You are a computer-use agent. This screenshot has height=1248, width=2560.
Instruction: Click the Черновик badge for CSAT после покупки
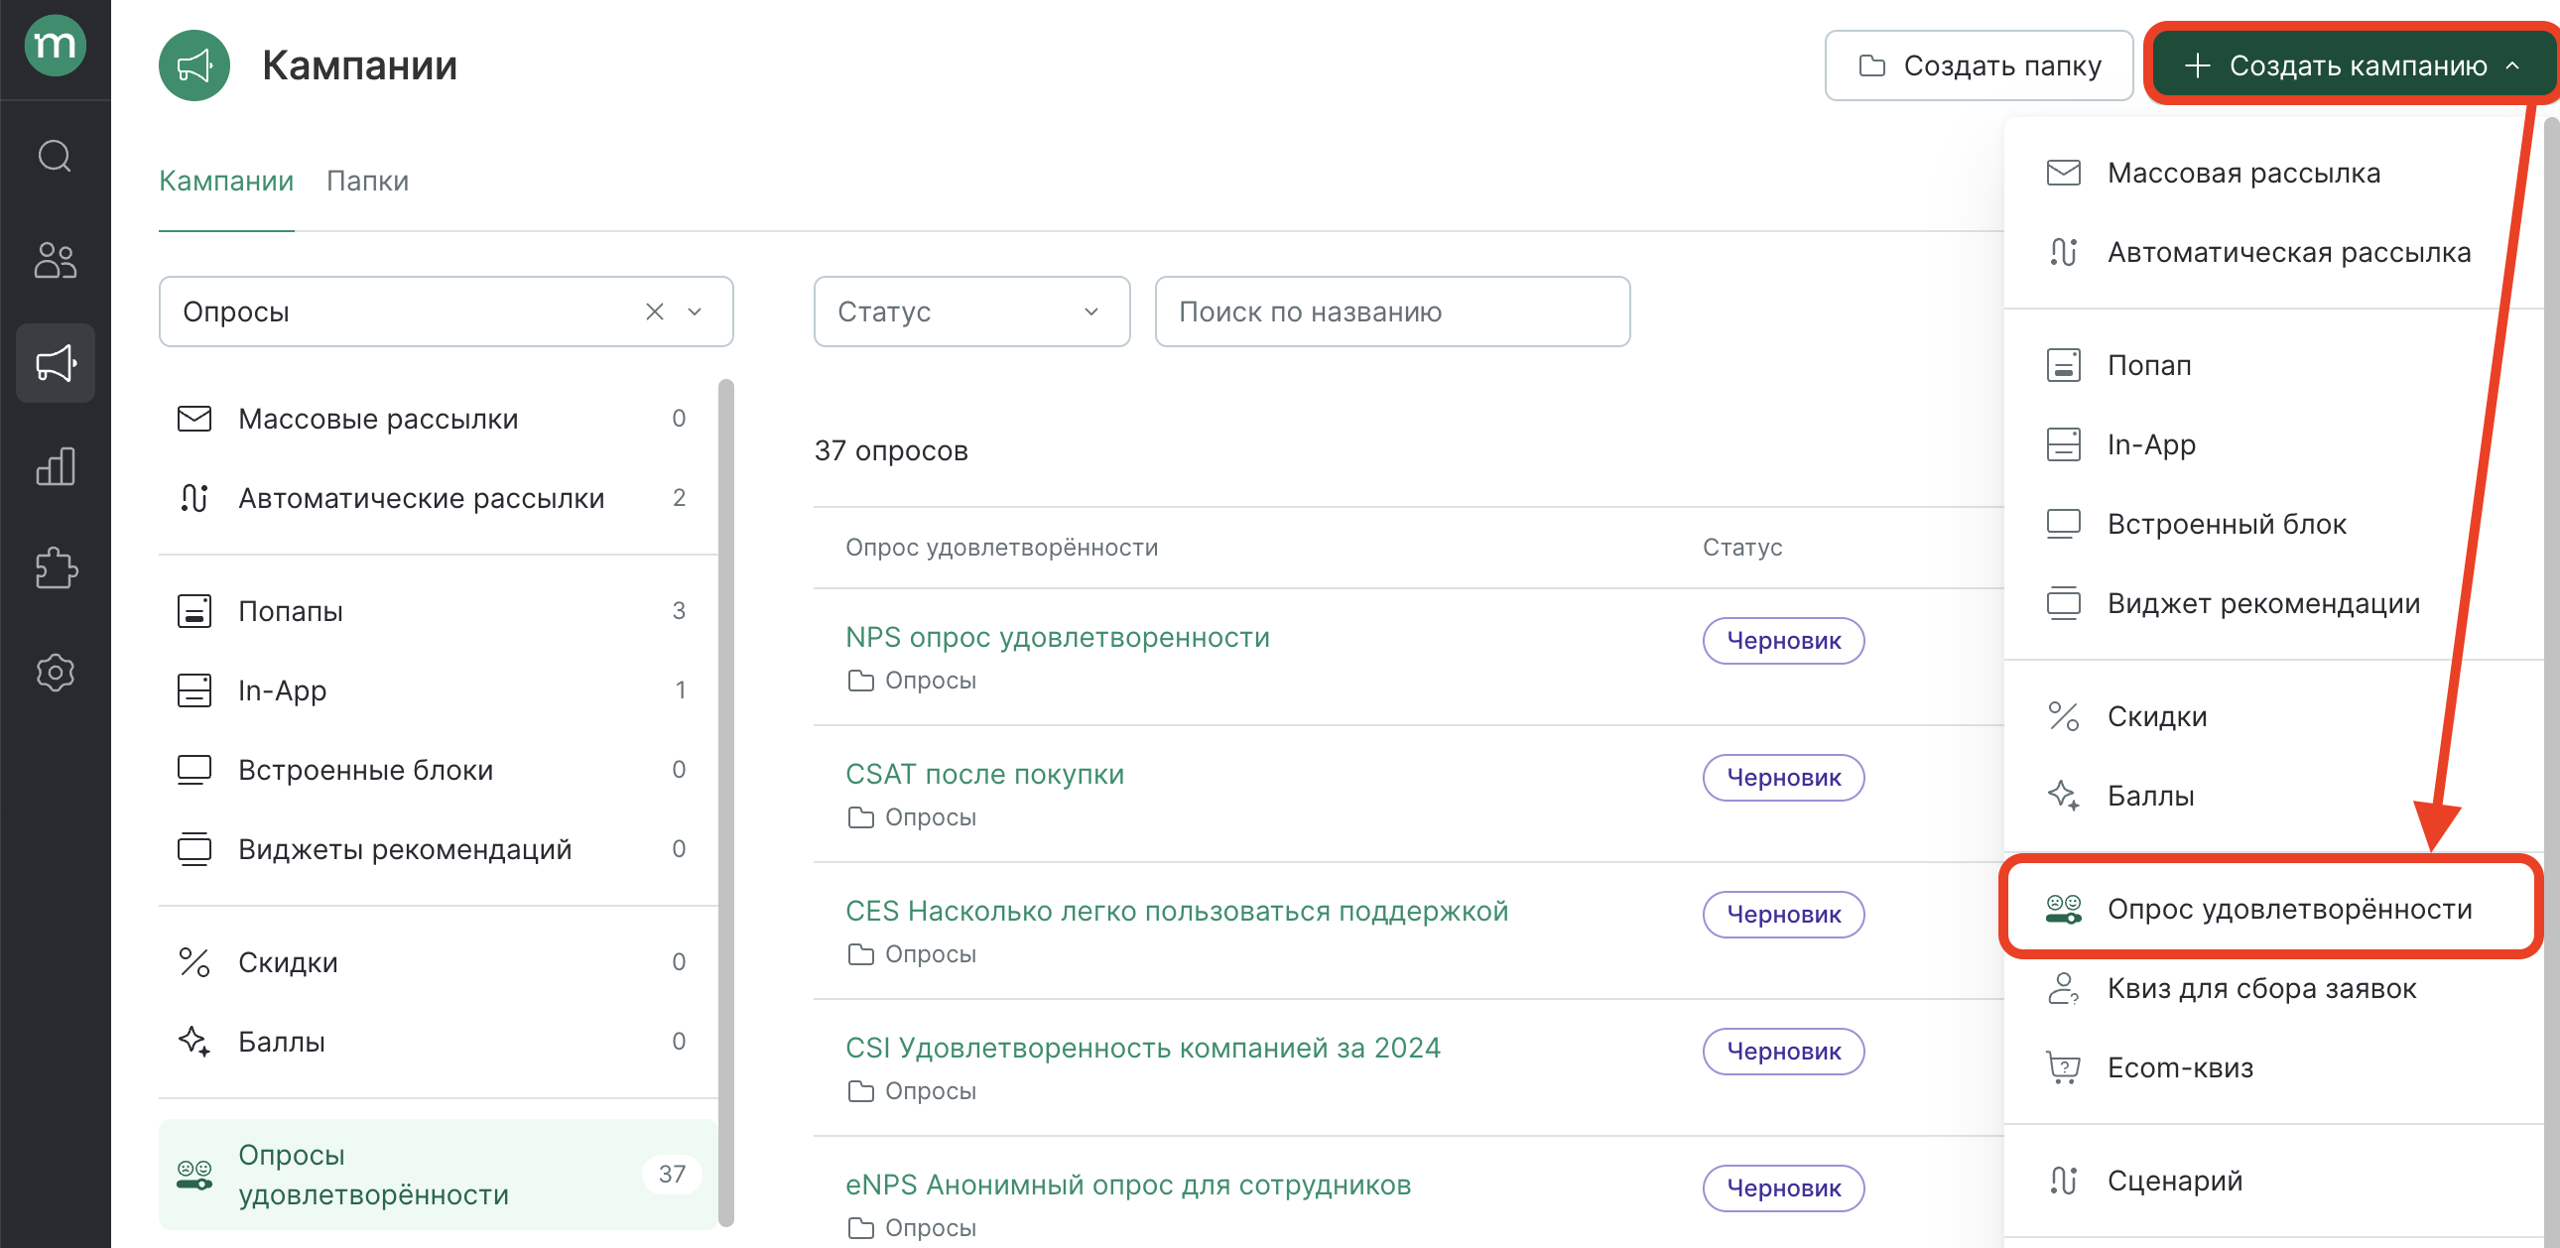click(x=1783, y=778)
